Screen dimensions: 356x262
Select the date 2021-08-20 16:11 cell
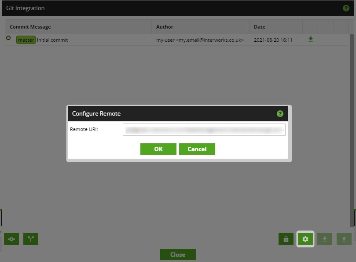273,40
